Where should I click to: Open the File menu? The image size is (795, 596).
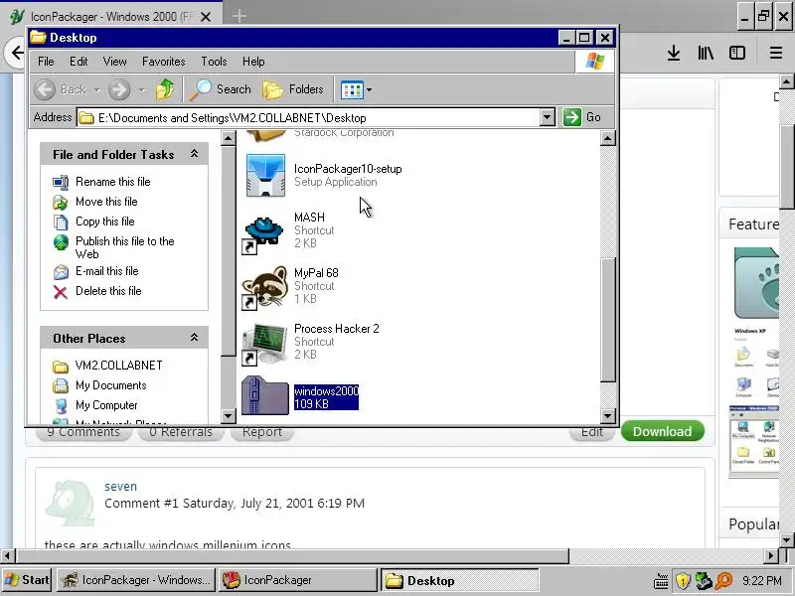46,62
